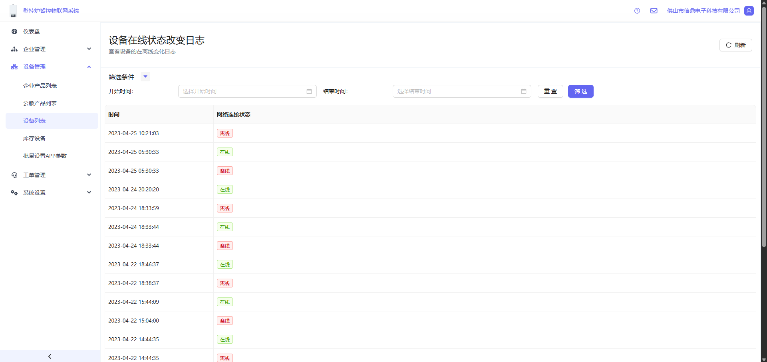Click the user avatar icon
This screenshot has height=362, width=767.
click(x=749, y=11)
